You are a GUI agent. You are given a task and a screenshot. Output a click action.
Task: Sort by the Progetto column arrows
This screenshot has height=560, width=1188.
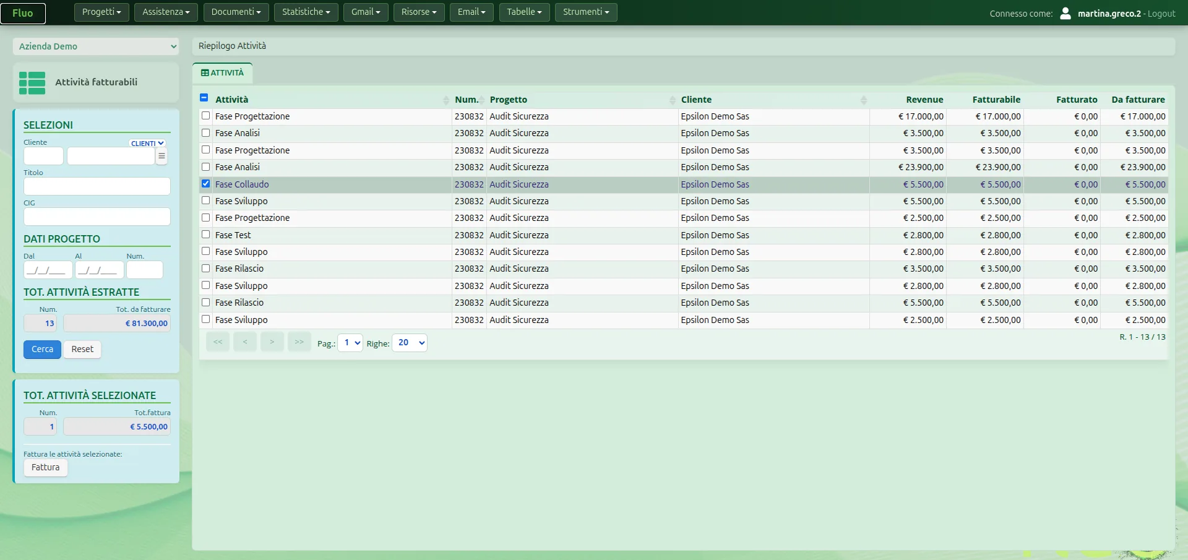673,100
